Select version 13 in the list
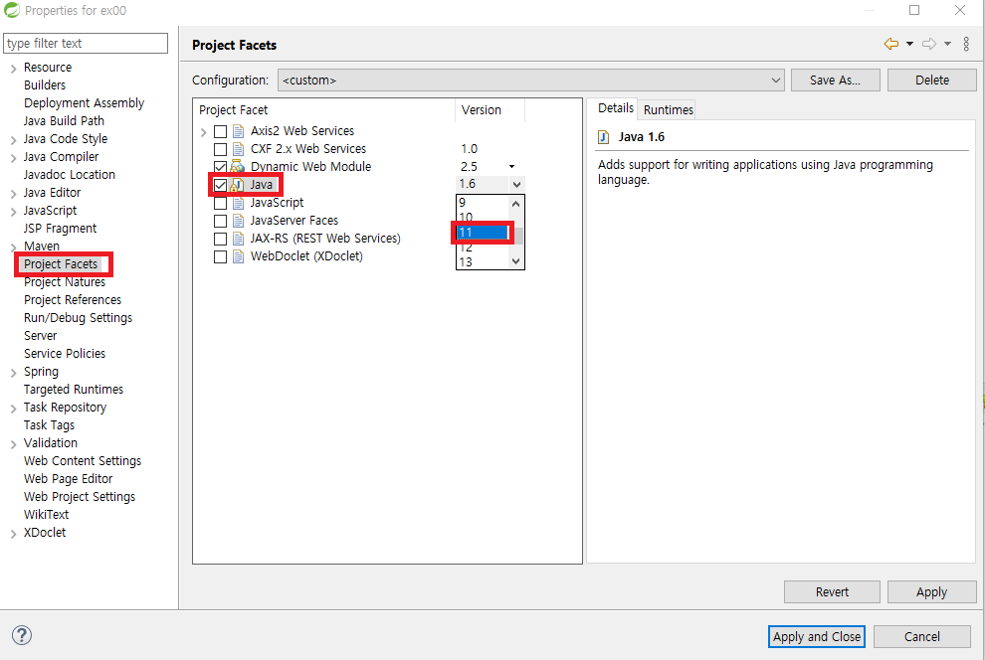Viewport: 985px width, 660px height. tap(483, 261)
